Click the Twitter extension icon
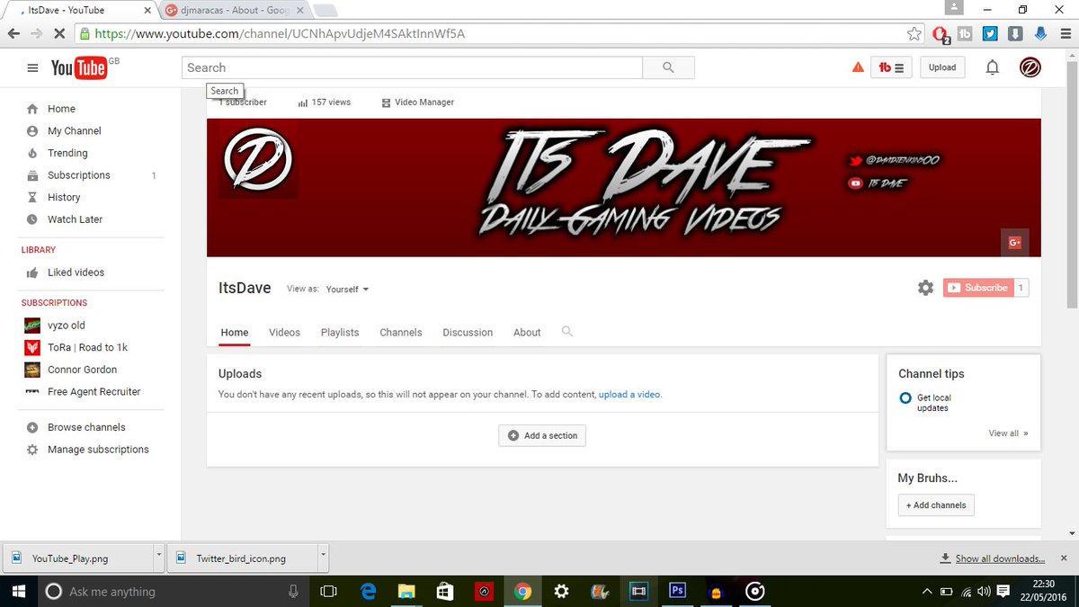1079x607 pixels. pyautogui.click(x=990, y=33)
